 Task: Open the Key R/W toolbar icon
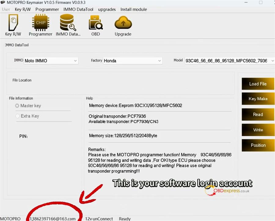click(x=13, y=25)
